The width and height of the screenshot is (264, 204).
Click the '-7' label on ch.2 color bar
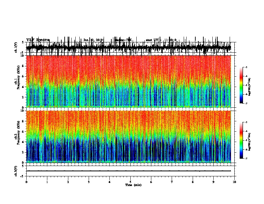tap(246, 159)
